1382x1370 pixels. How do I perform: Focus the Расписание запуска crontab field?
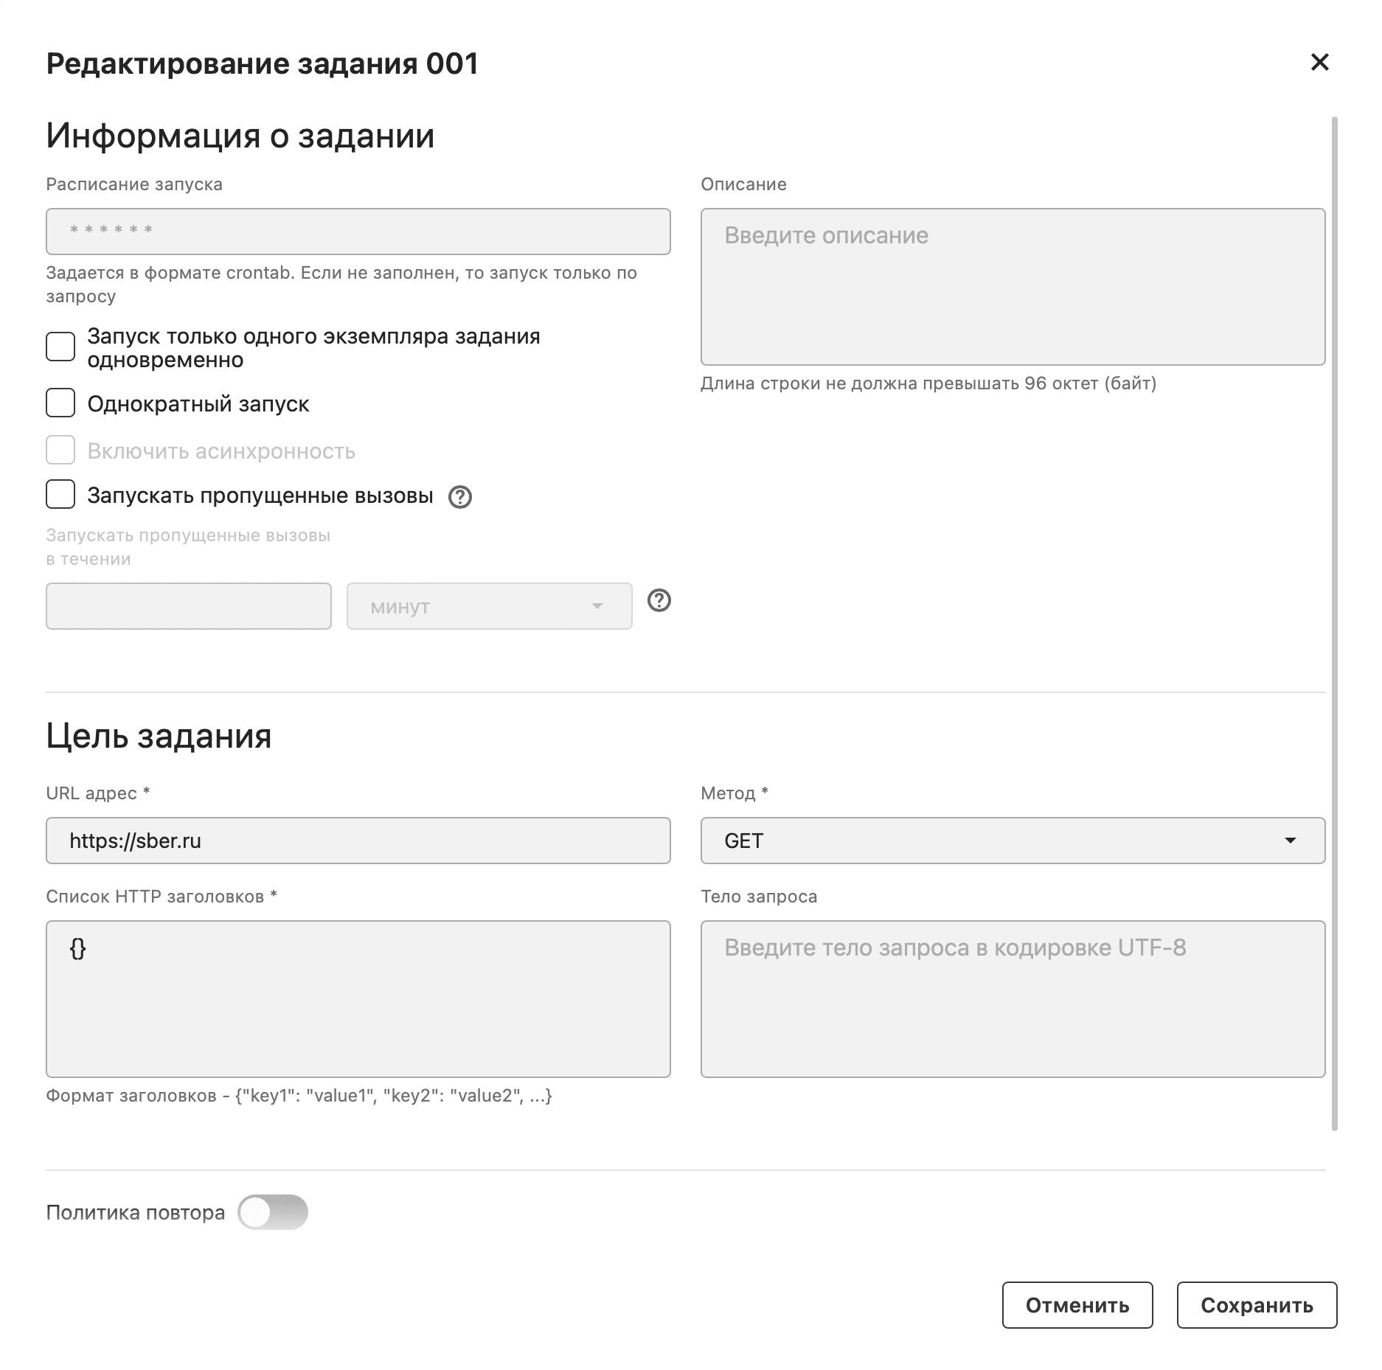point(358,232)
